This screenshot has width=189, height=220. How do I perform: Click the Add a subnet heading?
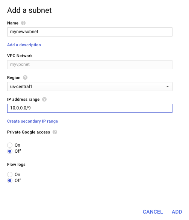[29, 10]
